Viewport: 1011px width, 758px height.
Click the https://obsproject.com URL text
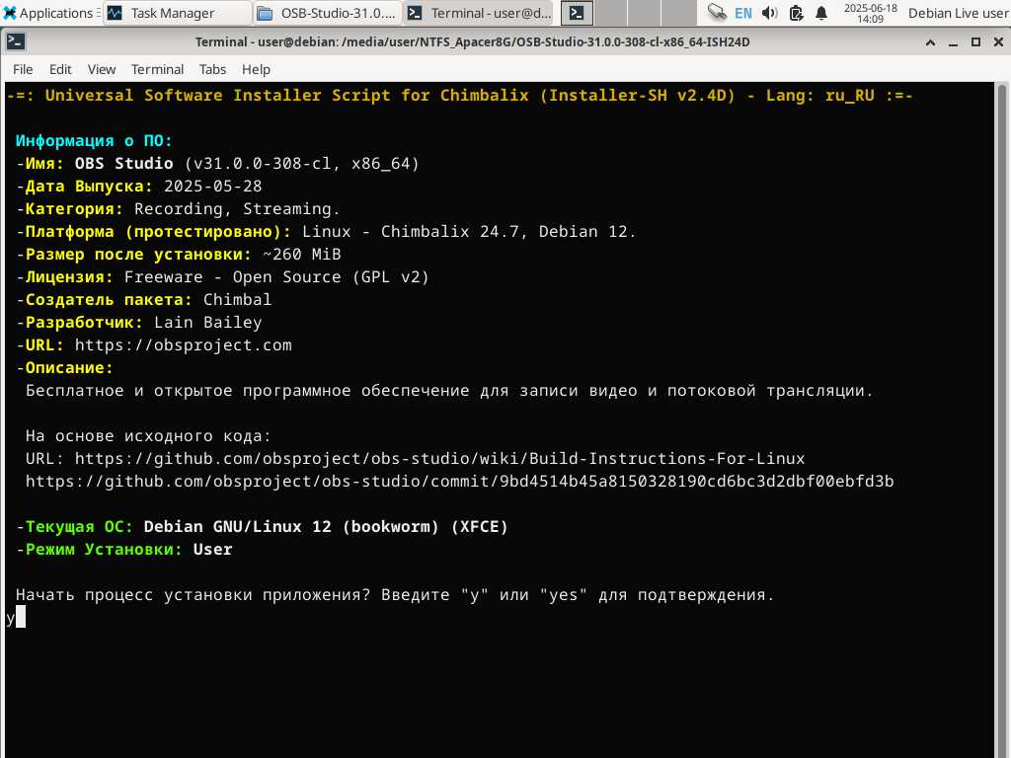pyautogui.click(x=183, y=344)
